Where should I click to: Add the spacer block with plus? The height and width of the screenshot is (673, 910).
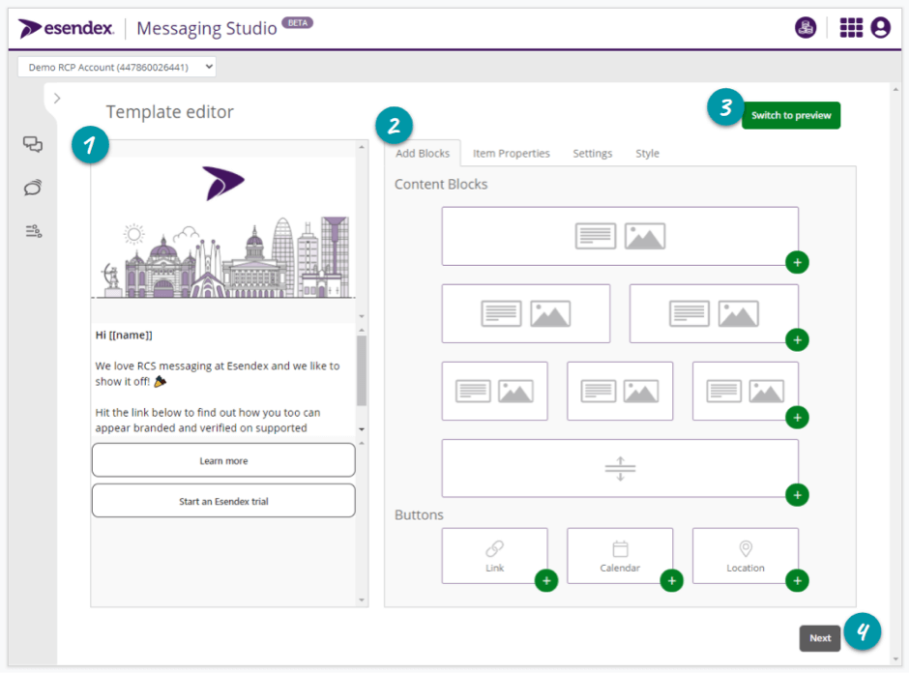point(797,495)
